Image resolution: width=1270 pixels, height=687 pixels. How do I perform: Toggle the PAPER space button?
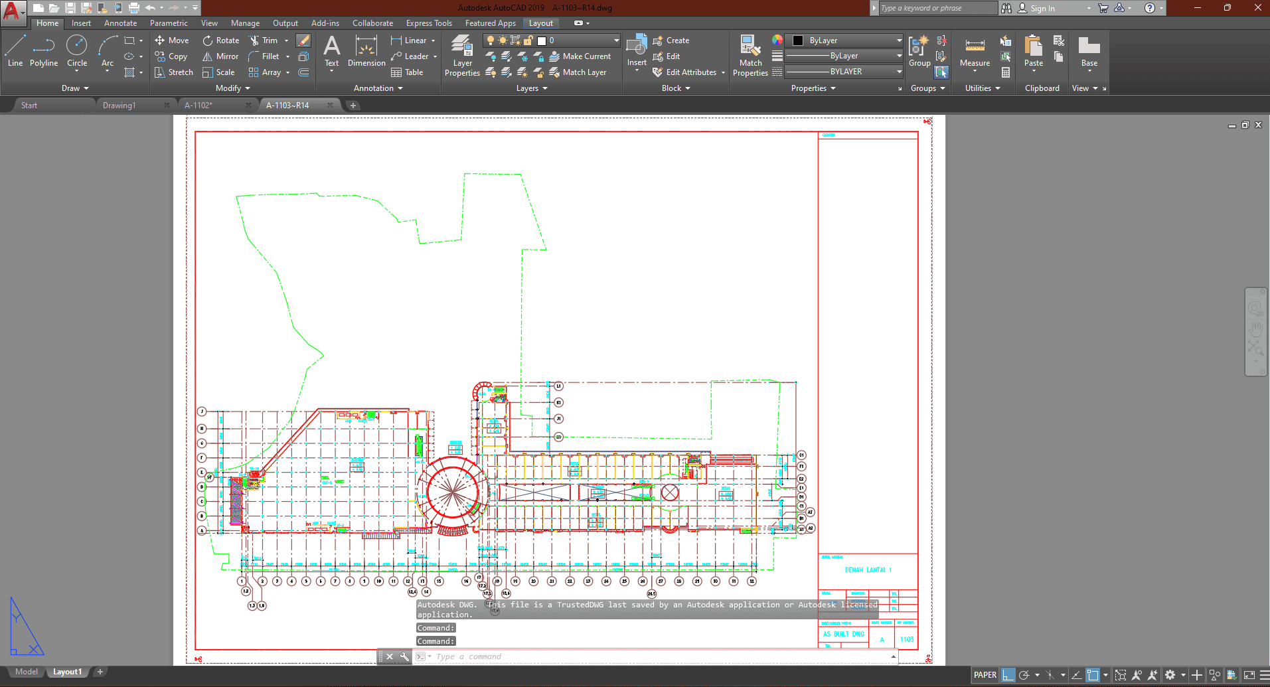[985, 675]
